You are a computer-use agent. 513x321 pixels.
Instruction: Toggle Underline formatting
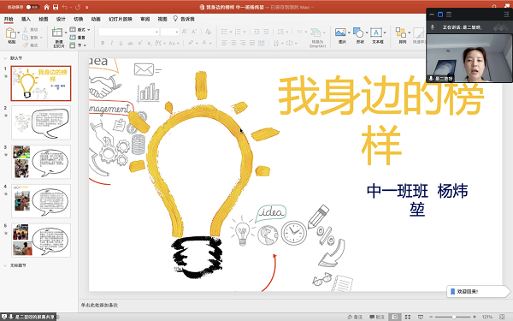click(121, 43)
